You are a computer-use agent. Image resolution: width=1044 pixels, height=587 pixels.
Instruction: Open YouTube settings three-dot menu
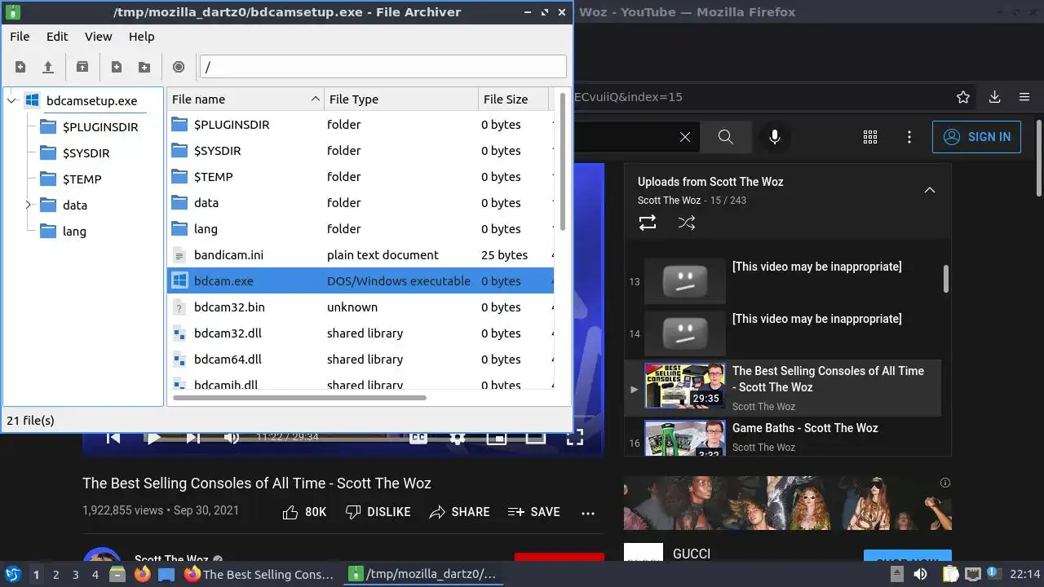coord(909,137)
